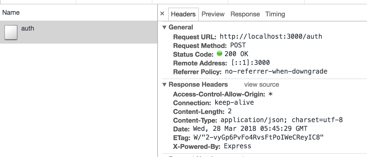The width and height of the screenshot is (367, 157).
Task: Click view source for response headers
Action: click(x=261, y=84)
